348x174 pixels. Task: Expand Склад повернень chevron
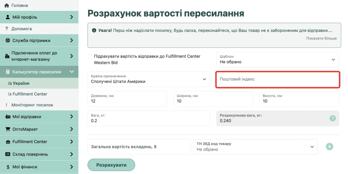pos(71,154)
